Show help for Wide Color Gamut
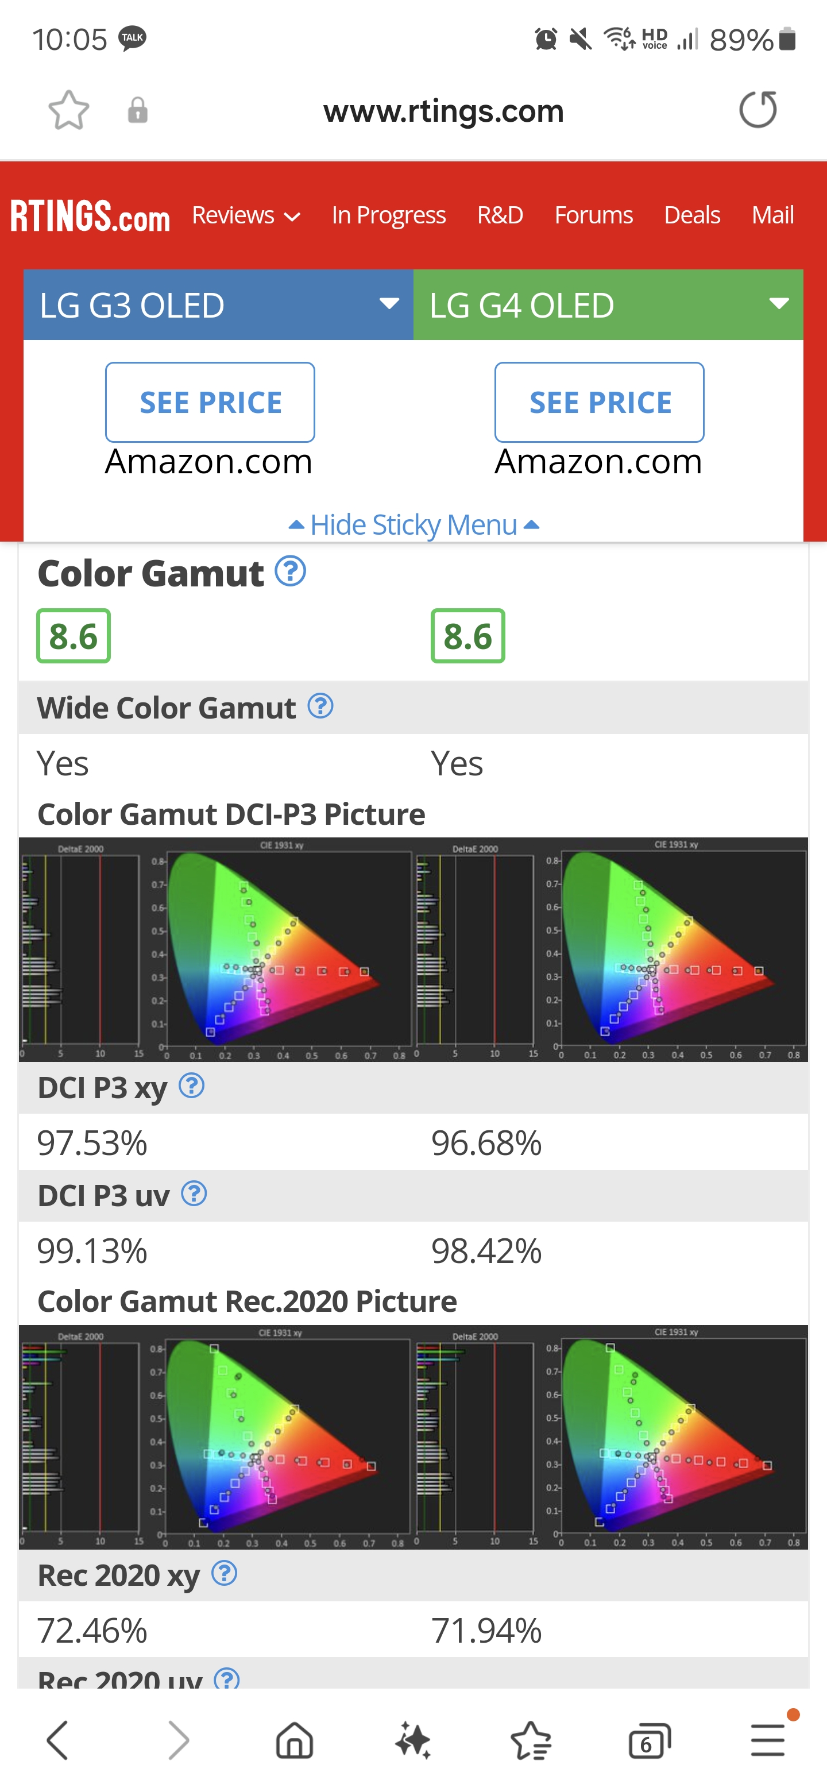Viewport: 827px width, 1792px height. pos(320,706)
